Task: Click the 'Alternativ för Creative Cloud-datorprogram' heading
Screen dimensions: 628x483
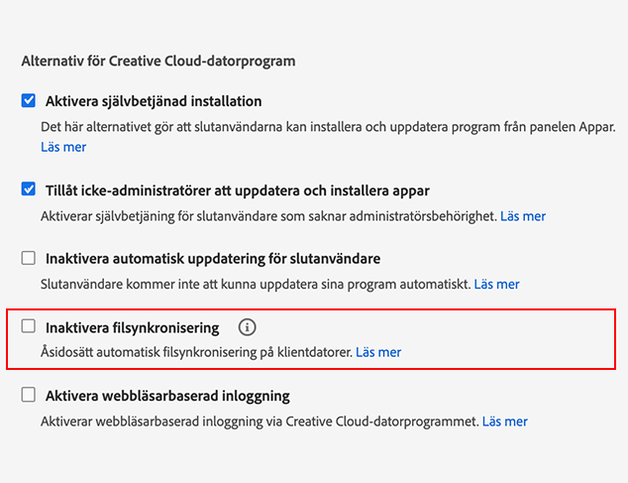Action: pos(158,60)
